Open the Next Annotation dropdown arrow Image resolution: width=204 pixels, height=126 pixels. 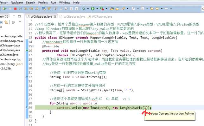coord(138,9)
